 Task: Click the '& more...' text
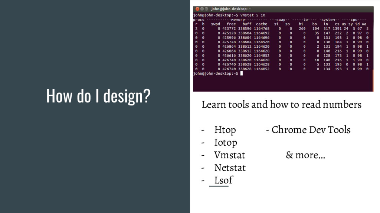305,155
